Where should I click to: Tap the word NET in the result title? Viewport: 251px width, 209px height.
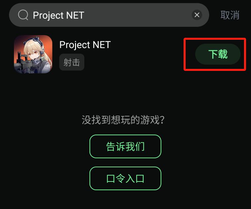pyautogui.click(x=102, y=44)
